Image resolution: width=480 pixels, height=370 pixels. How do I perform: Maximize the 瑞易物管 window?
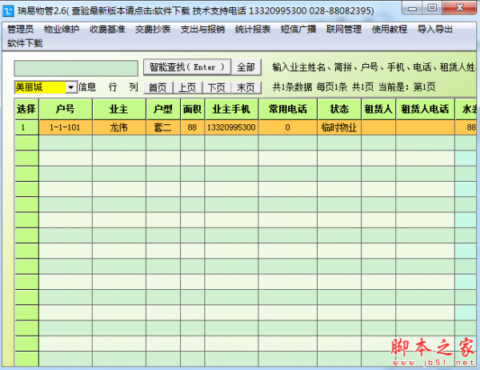(432, 8)
